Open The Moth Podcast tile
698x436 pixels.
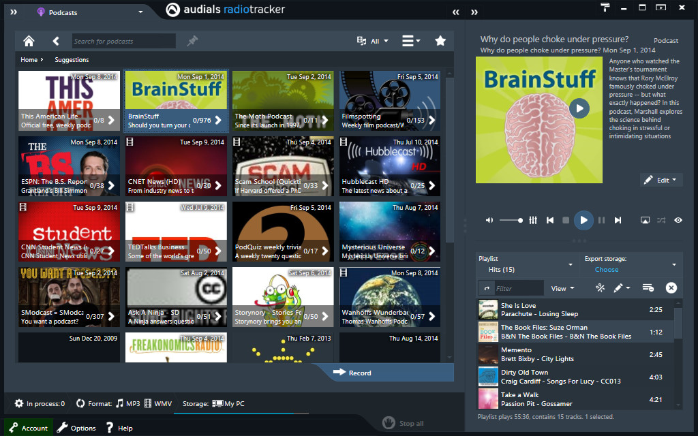283,101
